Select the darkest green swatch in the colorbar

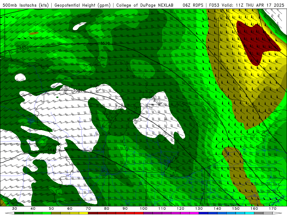point(19,213)
